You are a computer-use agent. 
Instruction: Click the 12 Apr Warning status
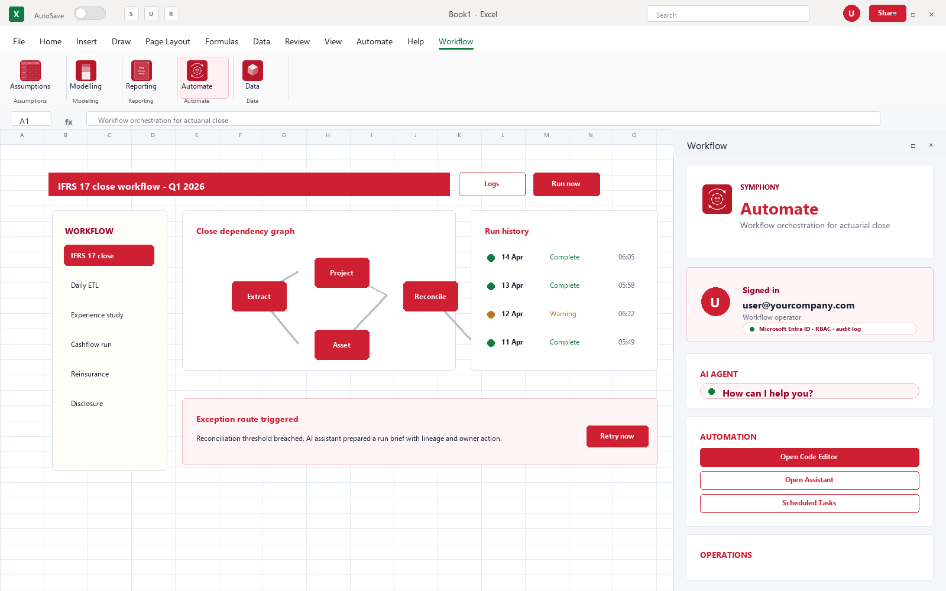pos(563,314)
